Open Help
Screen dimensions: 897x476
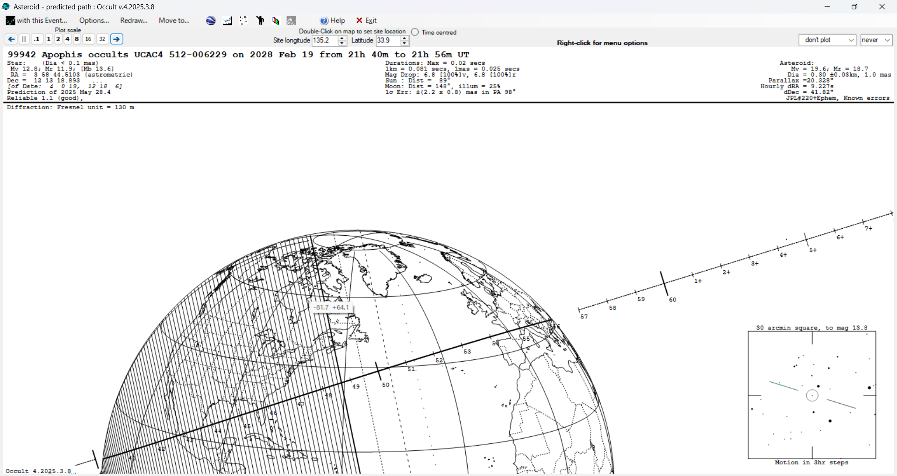tap(333, 21)
